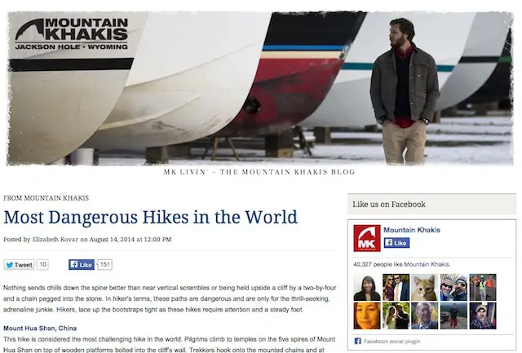
Task: Open the tweet count bubble showing 10
Action: click(43, 264)
